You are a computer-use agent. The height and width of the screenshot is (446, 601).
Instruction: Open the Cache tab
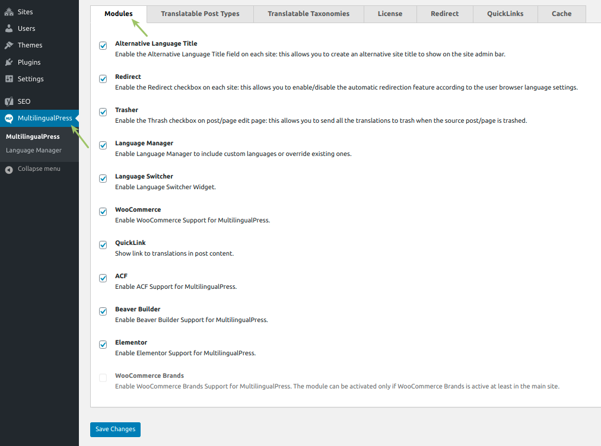point(561,14)
